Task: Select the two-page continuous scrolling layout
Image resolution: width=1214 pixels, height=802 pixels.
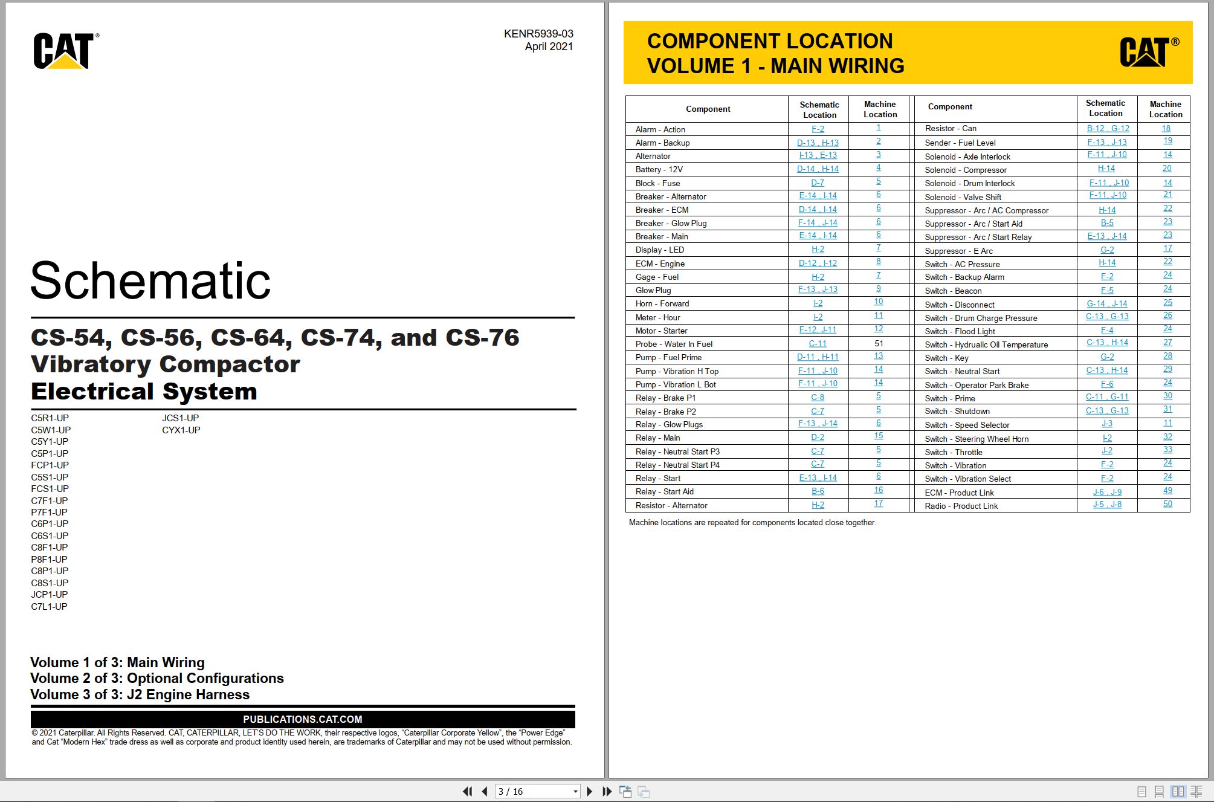Action: [x=1196, y=792]
